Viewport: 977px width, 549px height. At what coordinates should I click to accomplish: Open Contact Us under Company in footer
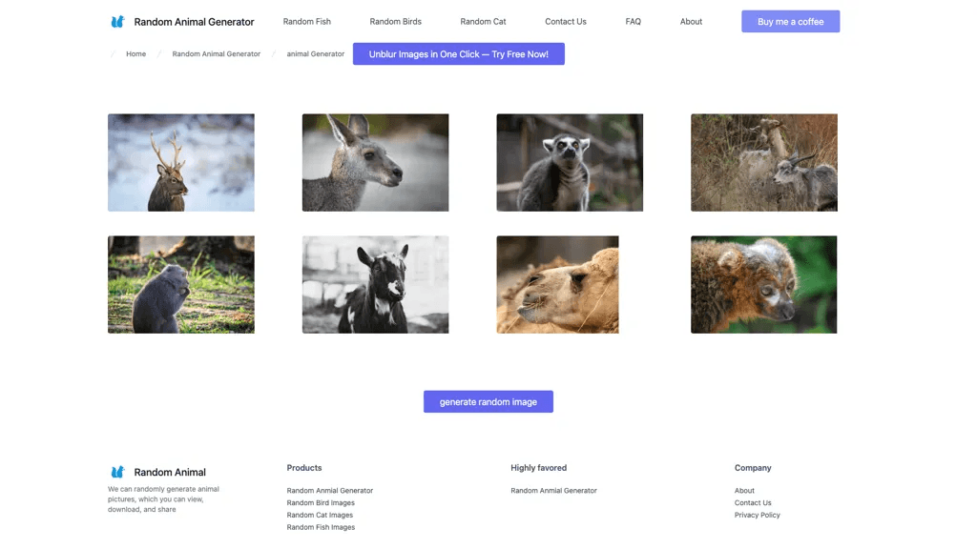coord(753,503)
